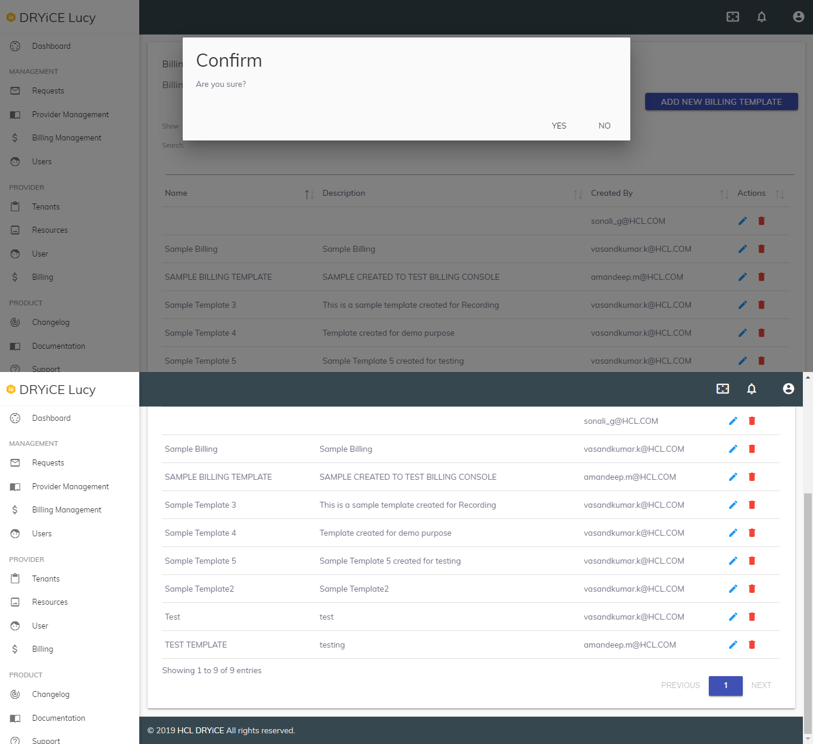Click the 'testing' description cell

332,645
